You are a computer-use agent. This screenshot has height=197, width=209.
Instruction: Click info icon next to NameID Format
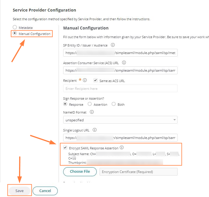coord(92,112)
